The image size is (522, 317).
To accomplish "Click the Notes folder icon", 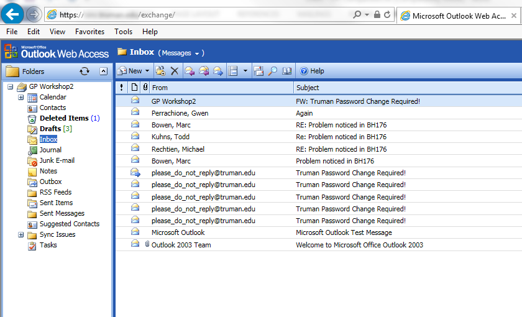I will click(32, 172).
